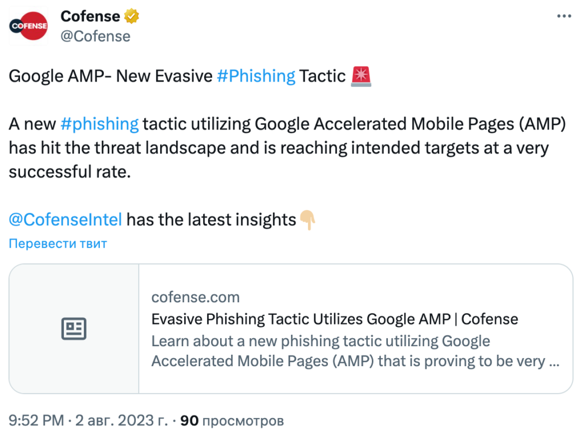Image resolution: width=584 pixels, height=442 pixels.
Task: Open the lowercase #phishing hashtag
Action: pos(99,124)
